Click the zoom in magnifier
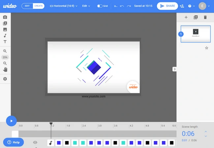Image resolution: width=214 pixels, height=148 pixels. [x=5, y=51]
